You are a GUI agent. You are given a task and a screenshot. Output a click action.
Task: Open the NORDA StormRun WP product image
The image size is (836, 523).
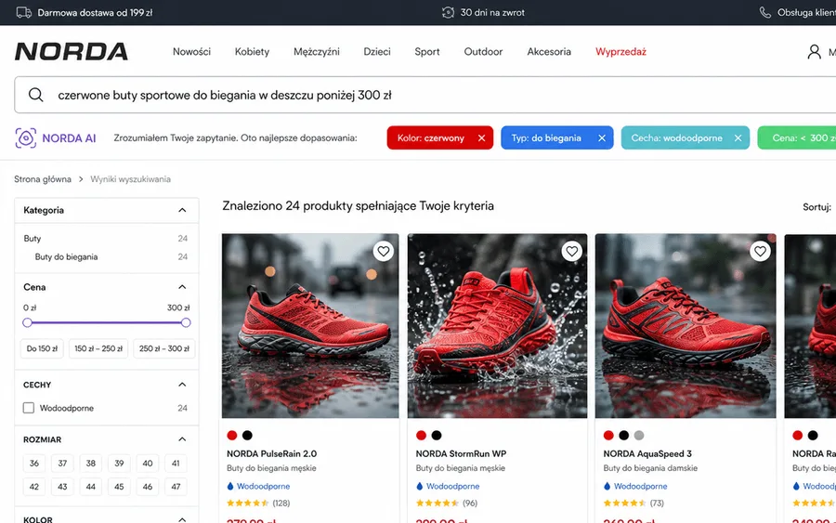[x=498, y=326]
